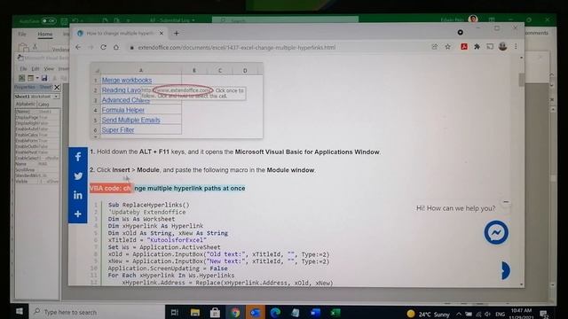Viewport: 568px width, 319px height.
Task: Open weather widget 24°C Sunny
Action: click(x=428, y=314)
